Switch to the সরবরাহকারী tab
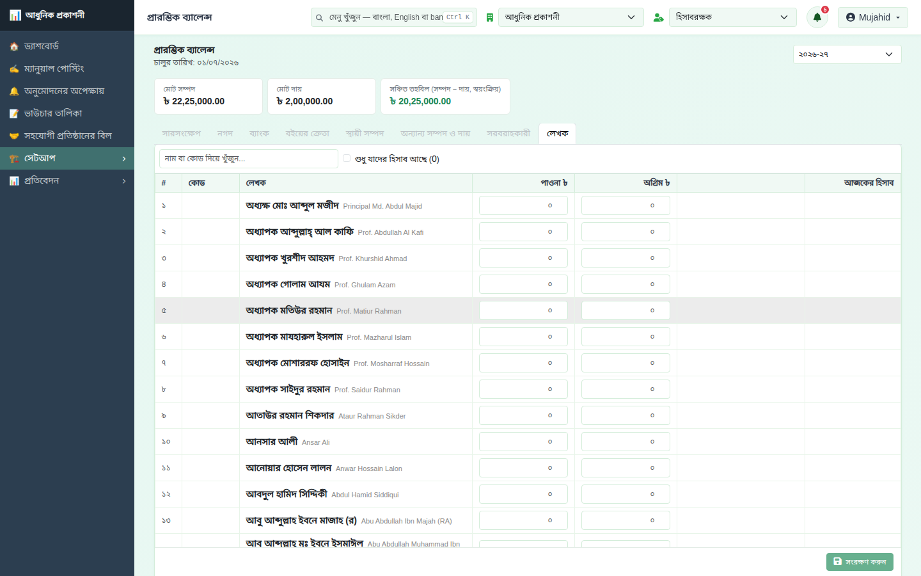The image size is (921, 576). coord(508,134)
